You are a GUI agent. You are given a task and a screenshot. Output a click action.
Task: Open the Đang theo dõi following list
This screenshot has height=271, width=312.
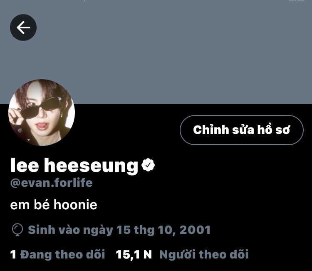click(63, 254)
